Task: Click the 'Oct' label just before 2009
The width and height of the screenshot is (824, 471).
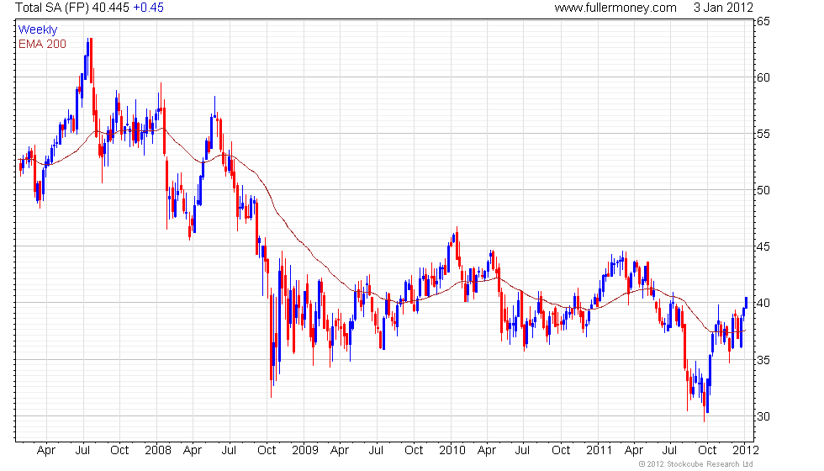Action: pyautogui.click(x=267, y=451)
